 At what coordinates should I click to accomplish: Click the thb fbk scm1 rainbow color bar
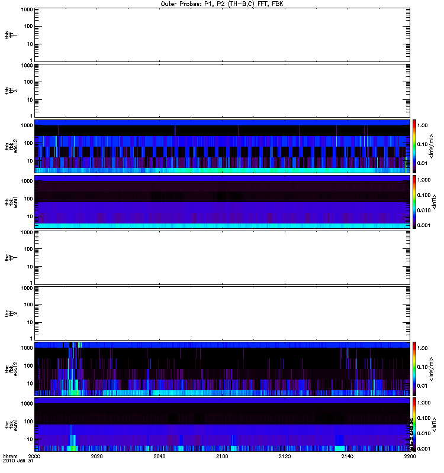pos(414,202)
